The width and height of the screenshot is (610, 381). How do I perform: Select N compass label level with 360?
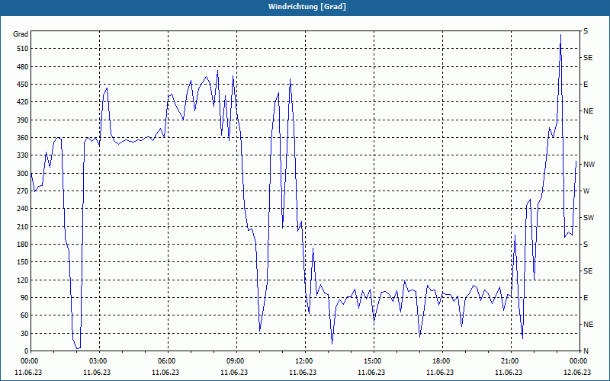(586, 138)
